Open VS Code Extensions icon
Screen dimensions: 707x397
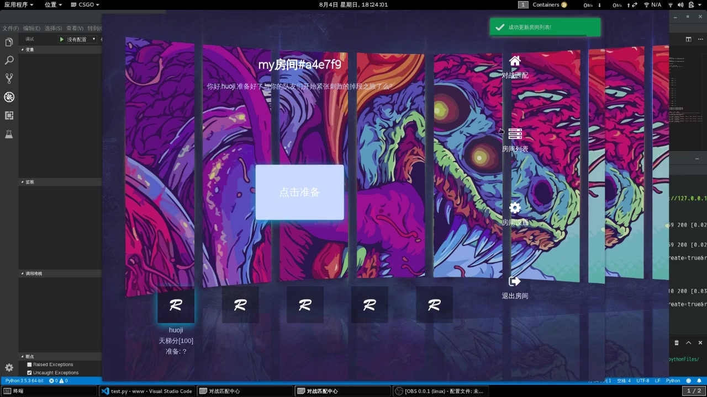click(x=9, y=115)
